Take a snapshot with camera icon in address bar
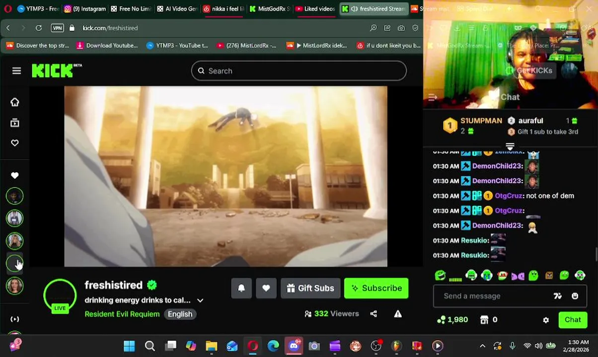The image size is (598, 357). 401,28
